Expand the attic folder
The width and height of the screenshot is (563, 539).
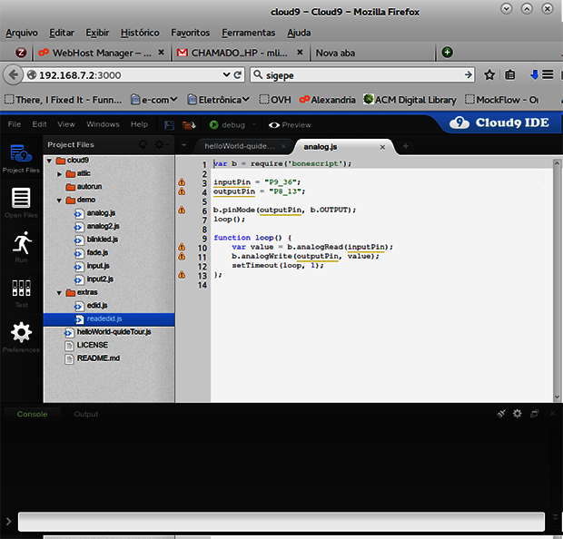click(60, 174)
